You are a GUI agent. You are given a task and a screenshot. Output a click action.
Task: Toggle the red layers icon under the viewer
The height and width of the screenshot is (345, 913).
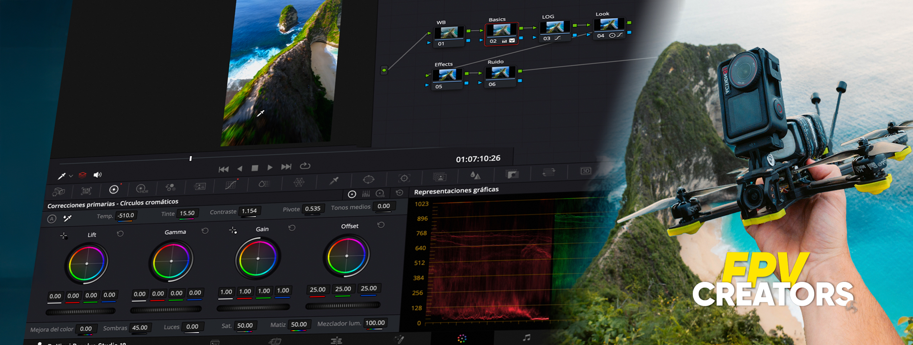[x=82, y=175]
